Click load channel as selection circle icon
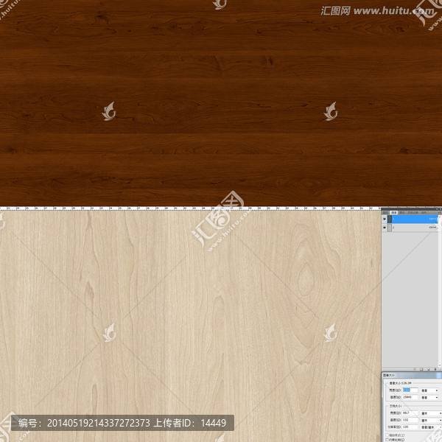The width and height of the screenshot is (442, 442). pyautogui.click(x=415, y=369)
